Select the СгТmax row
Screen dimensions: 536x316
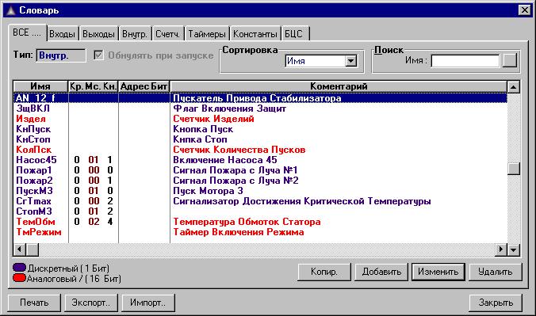260,201
